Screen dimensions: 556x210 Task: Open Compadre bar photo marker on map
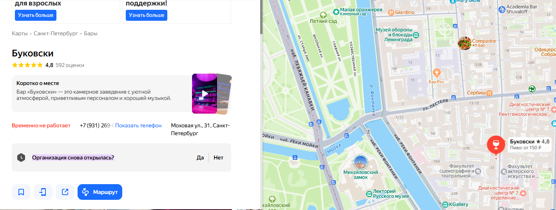point(464,43)
